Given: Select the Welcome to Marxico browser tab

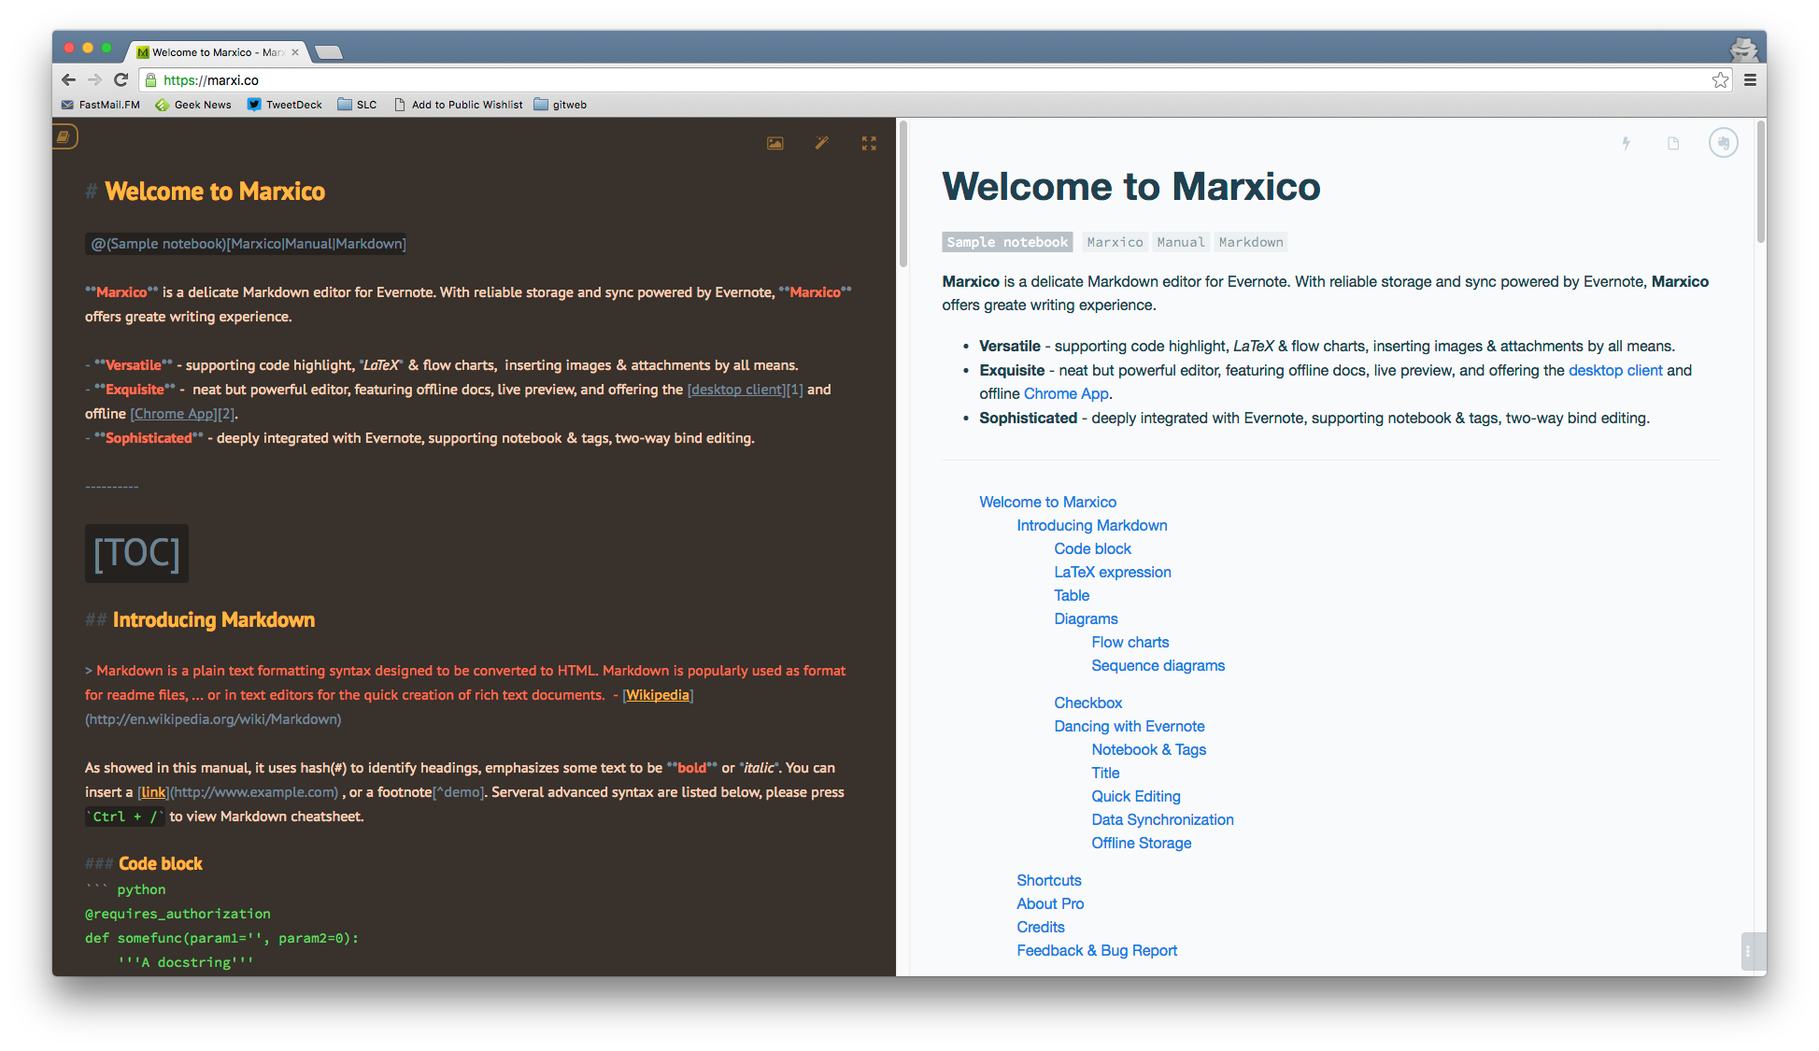Looking at the screenshot, I should [216, 52].
